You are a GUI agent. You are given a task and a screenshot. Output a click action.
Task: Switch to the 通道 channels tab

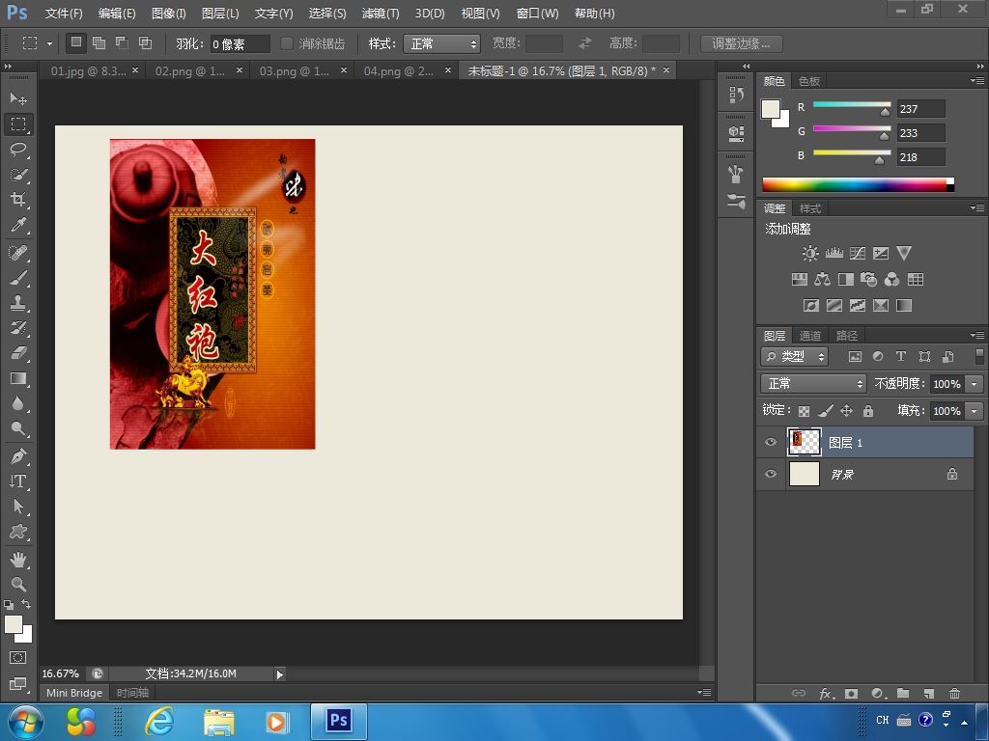[809, 336]
